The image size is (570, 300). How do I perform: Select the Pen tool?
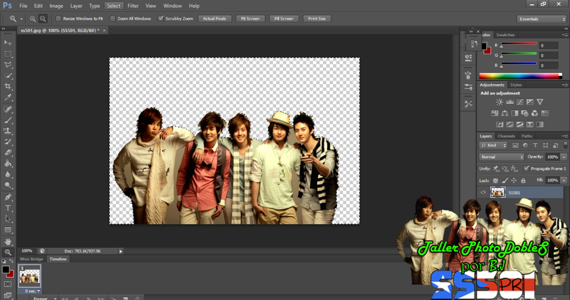pyautogui.click(x=8, y=197)
